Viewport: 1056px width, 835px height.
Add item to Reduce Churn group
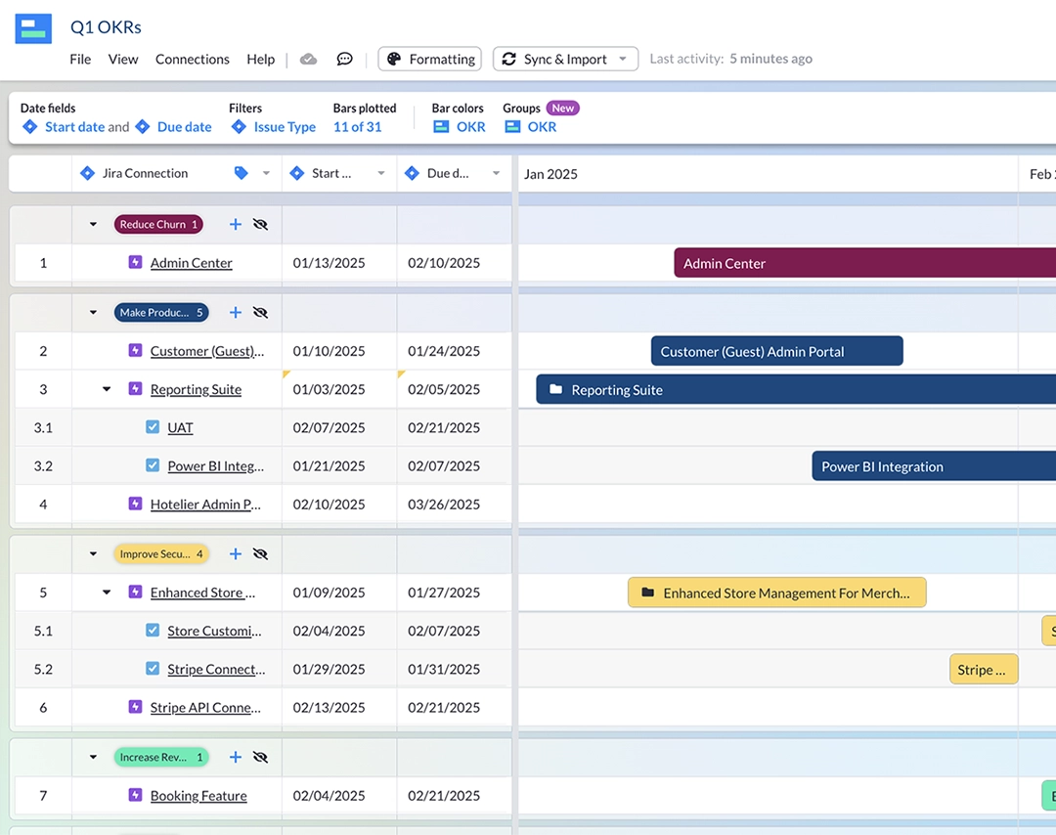point(235,224)
